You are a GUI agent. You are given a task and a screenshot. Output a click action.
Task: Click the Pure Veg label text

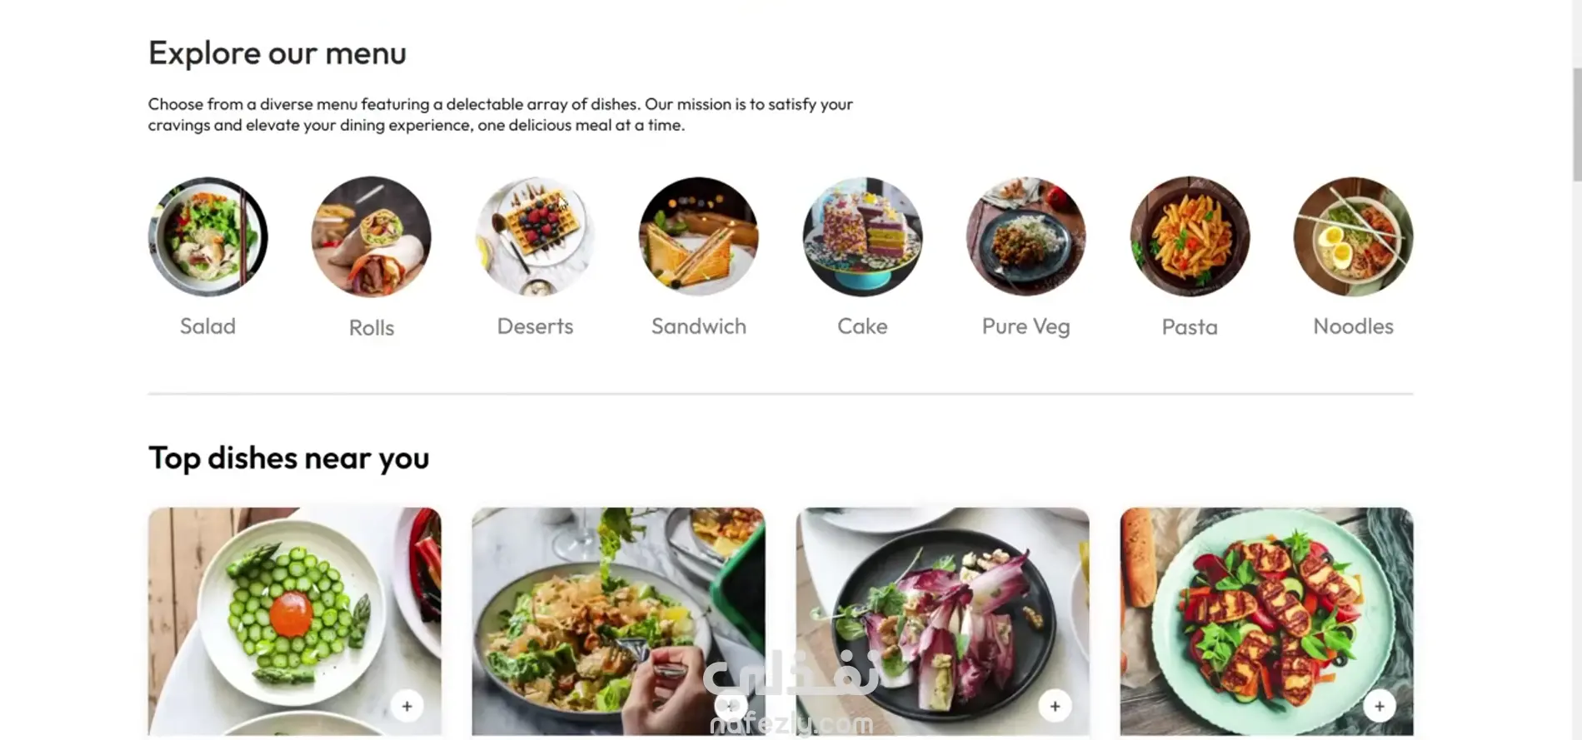click(1026, 327)
